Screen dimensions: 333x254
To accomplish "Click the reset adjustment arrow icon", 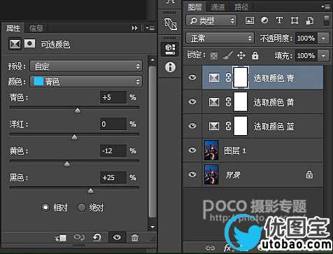I will [x=97, y=238].
